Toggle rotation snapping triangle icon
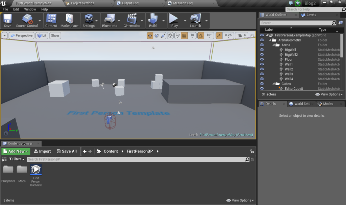This screenshot has width=346, height=205. (x=201, y=35)
